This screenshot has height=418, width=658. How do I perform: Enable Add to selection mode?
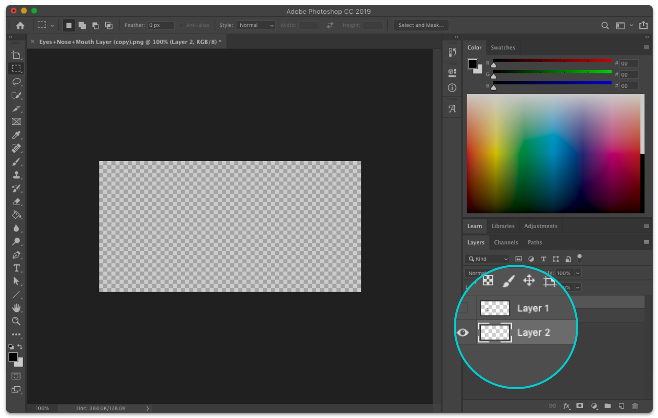click(x=82, y=25)
